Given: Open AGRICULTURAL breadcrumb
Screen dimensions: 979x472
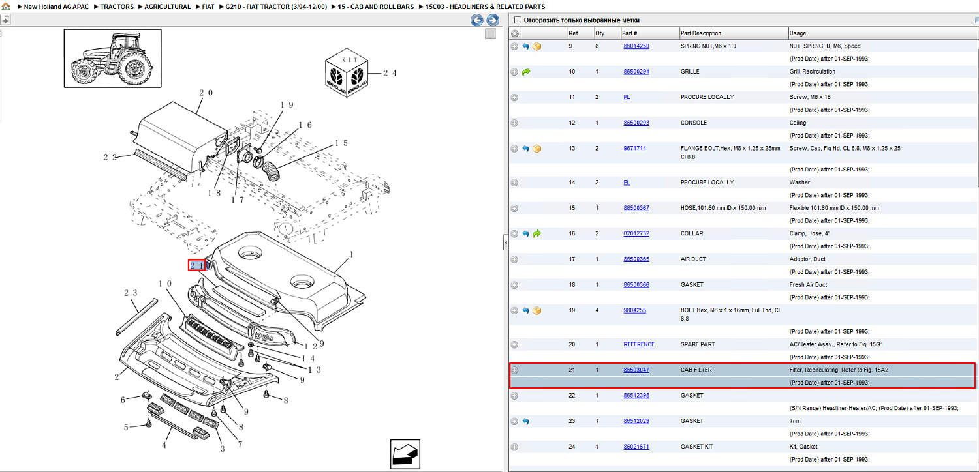Looking at the screenshot, I should click(x=168, y=7).
